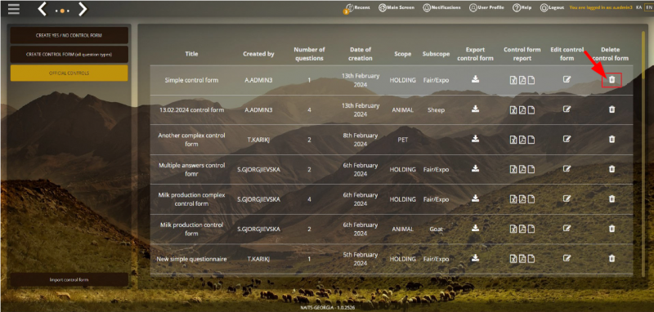
Task: Download PDF report for New simple questionnaire
Action: [x=522, y=259]
